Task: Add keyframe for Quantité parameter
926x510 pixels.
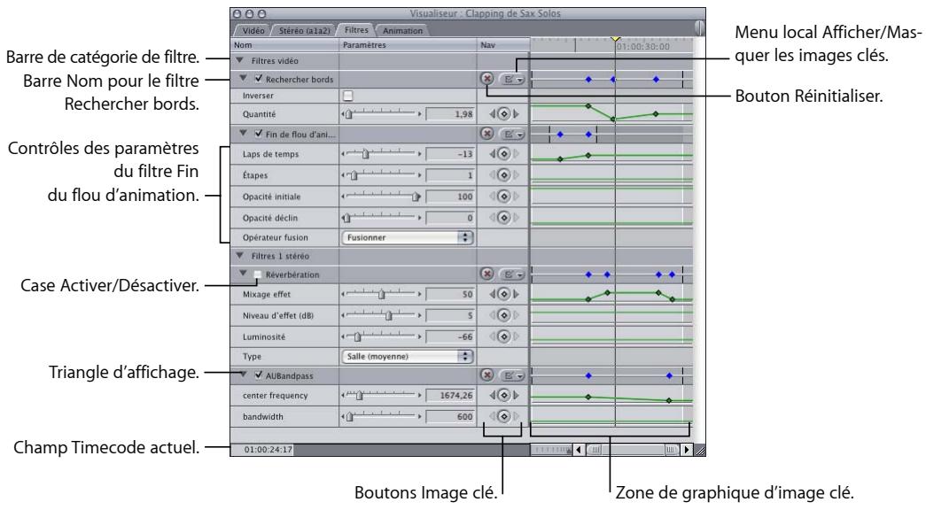Action: click(503, 114)
